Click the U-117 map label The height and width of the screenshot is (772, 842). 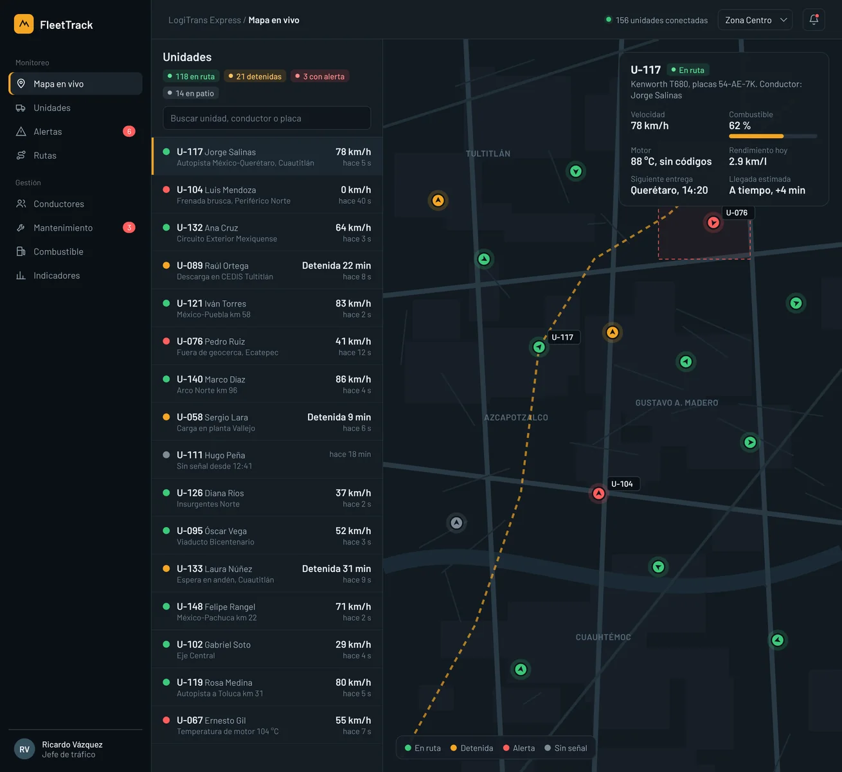(x=562, y=337)
